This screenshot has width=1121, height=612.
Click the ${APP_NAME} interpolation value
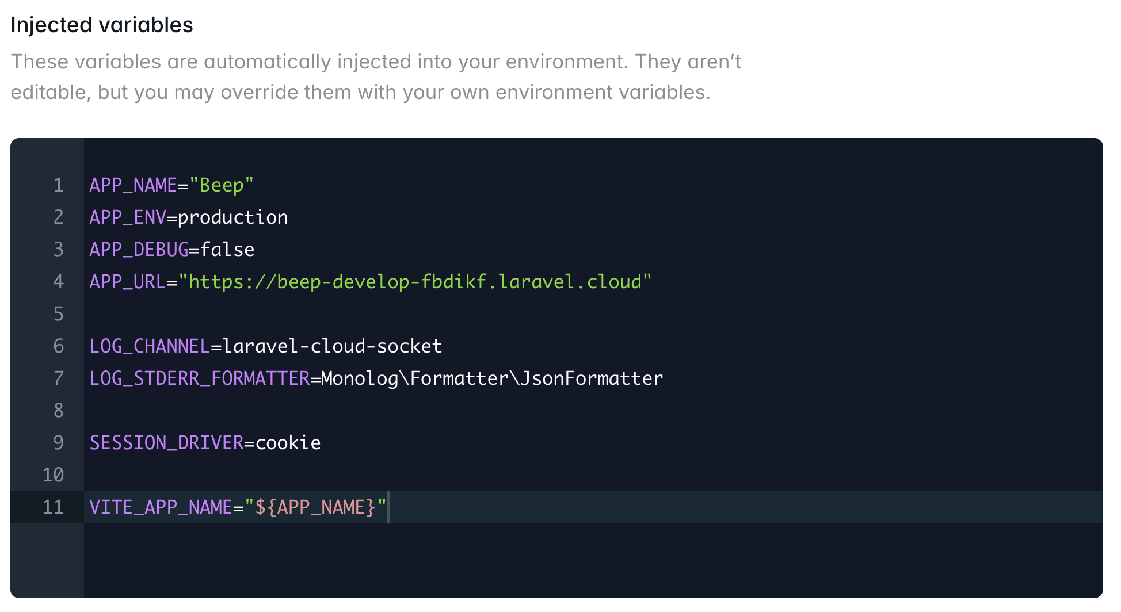click(315, 507)
